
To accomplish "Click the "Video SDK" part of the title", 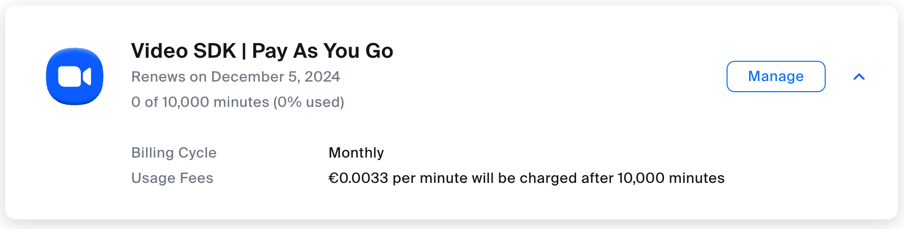I will (183, 51).
